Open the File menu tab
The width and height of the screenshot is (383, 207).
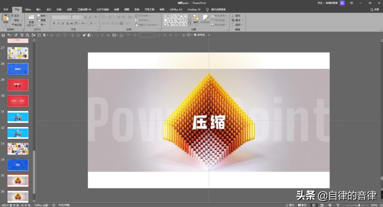[6, 10]
